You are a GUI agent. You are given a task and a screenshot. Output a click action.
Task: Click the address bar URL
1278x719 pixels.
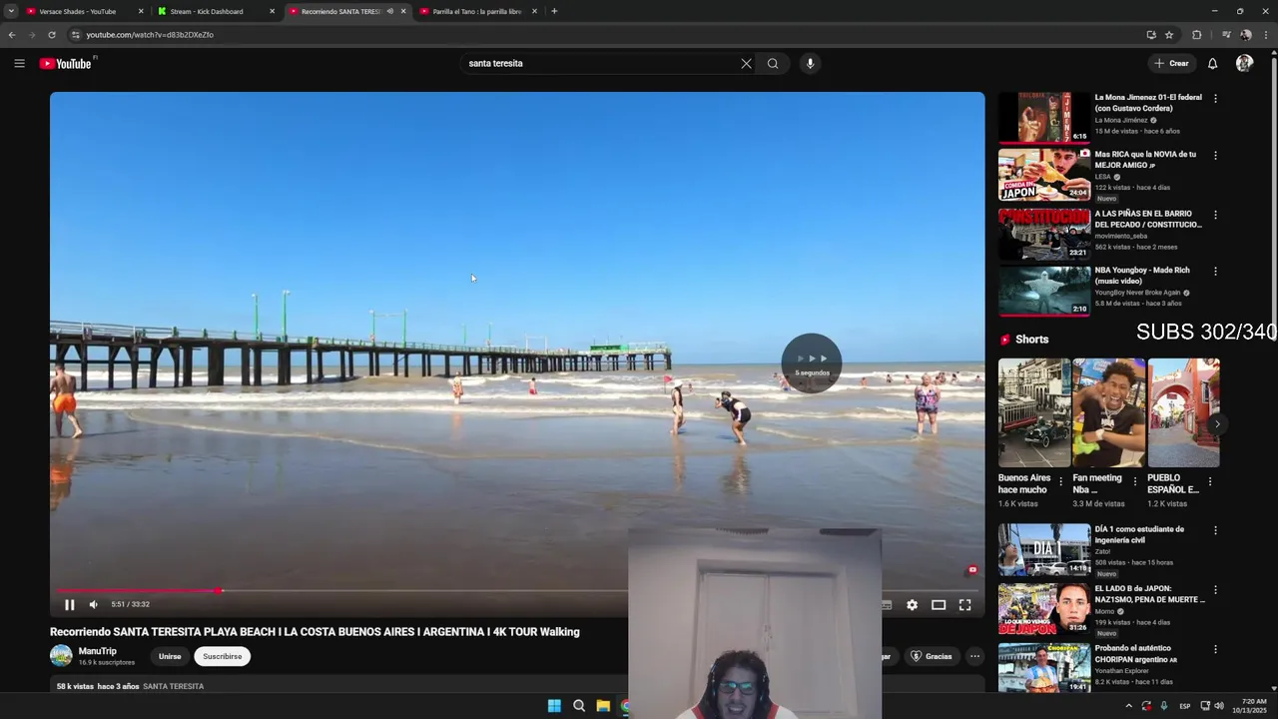coord(150,35)
